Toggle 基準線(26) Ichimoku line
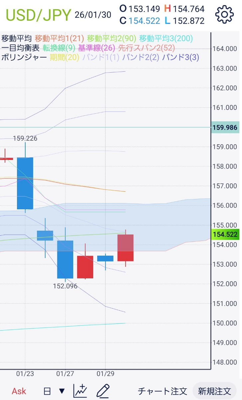The image size is (242, 400). tap(97, 48)
